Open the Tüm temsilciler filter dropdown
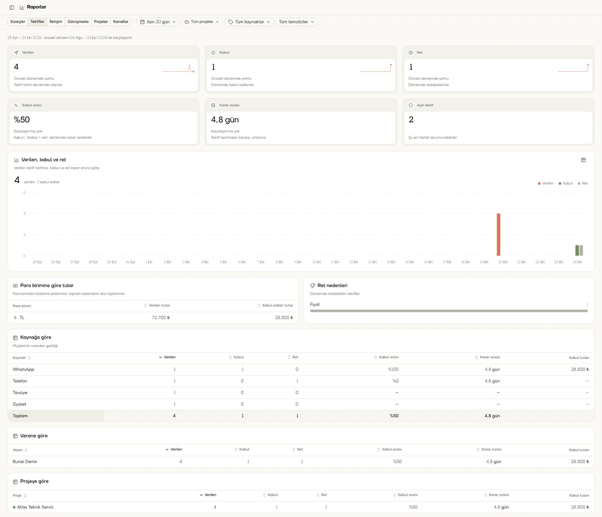Viewport: 602px width, 517px height. click(297, 22)
